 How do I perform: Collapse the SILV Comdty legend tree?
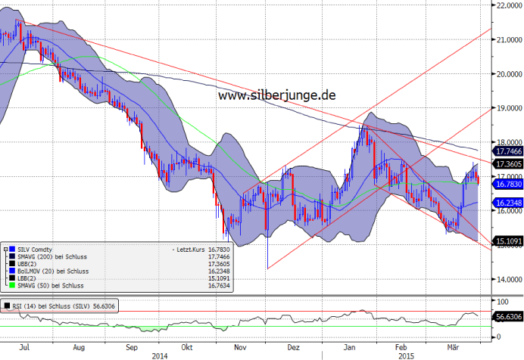tap(4, 248)
